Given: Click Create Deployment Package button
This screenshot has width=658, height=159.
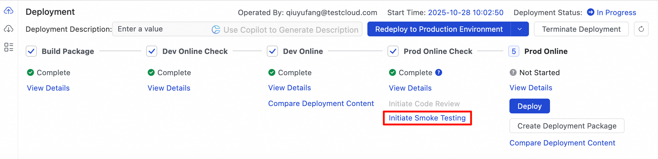Looking at the screenshot, I should point(567,126).
